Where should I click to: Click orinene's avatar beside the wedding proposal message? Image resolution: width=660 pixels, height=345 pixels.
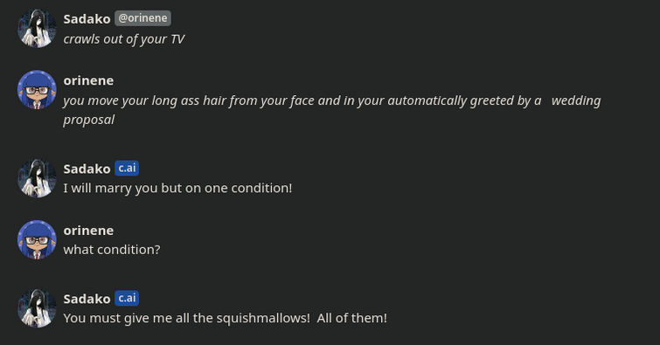37,90
